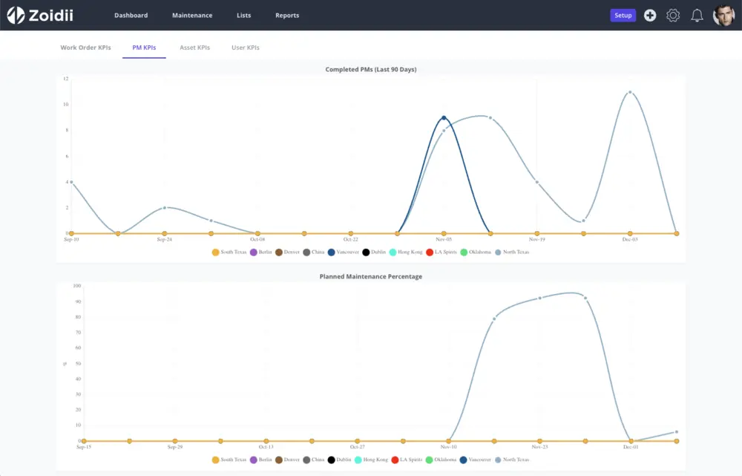Toggle Oklahoma in Completed PMs legend
Screen dimensions: 742x476
point(476,252)
